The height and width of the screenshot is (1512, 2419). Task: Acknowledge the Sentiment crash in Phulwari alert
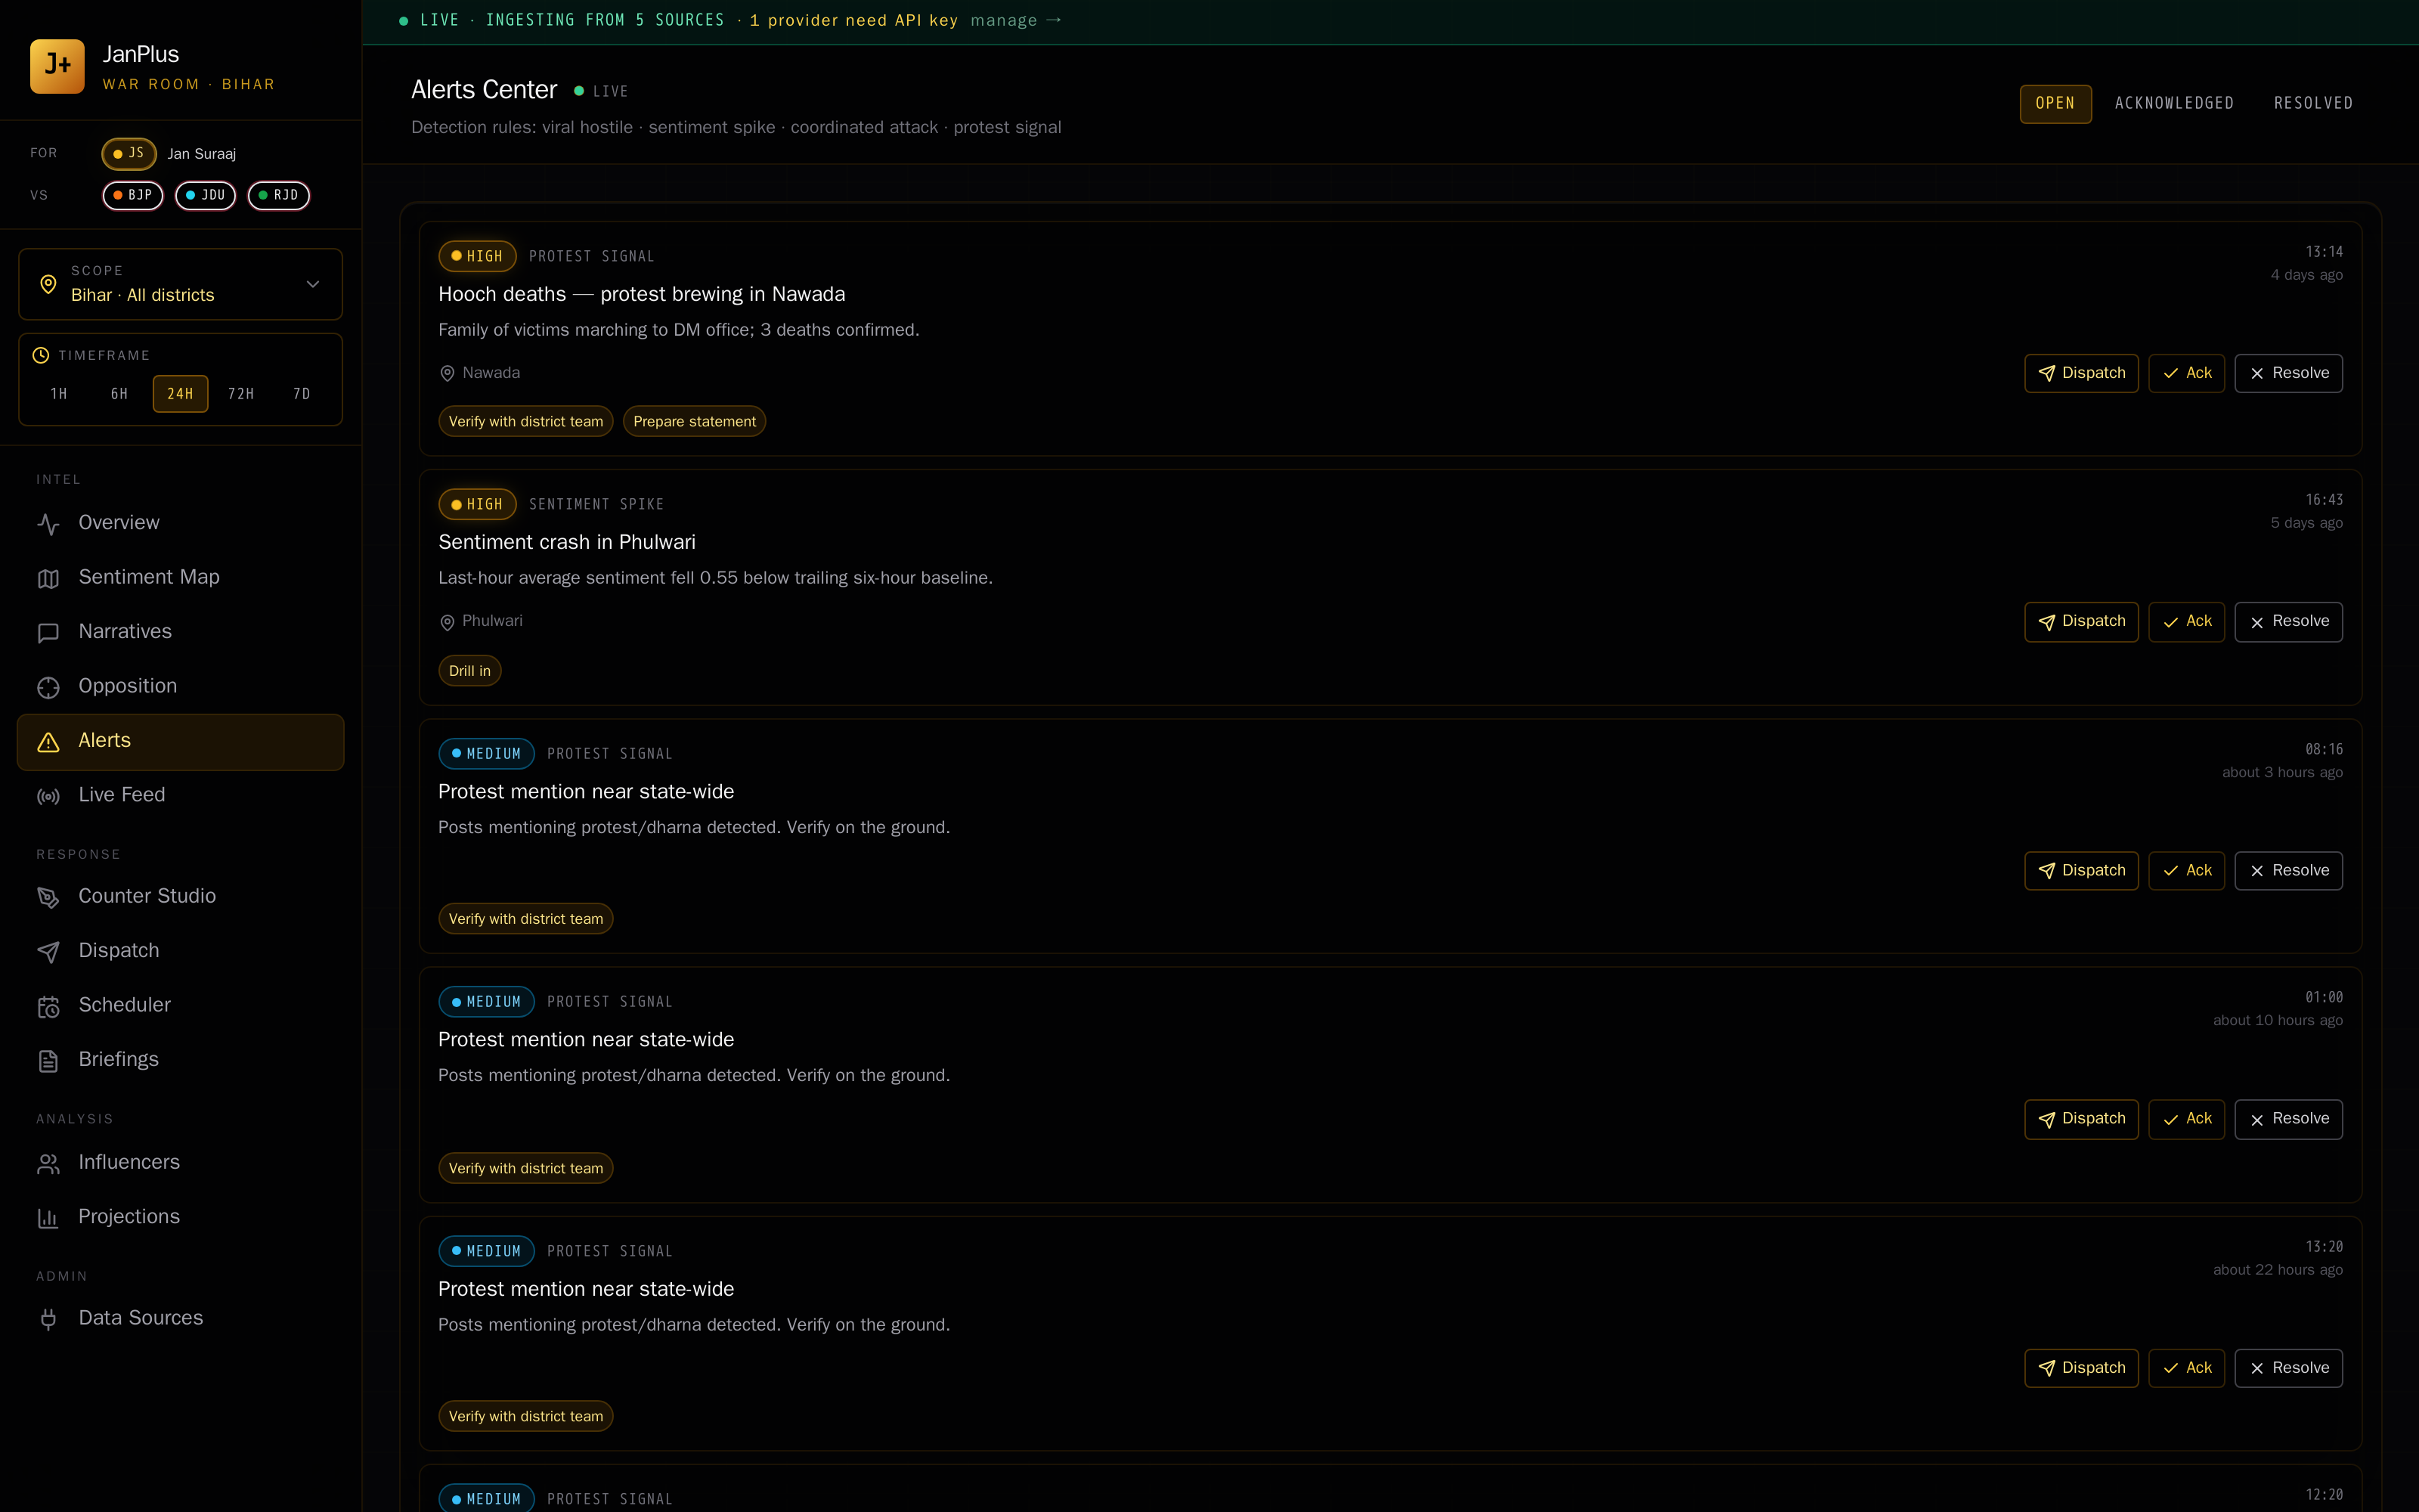pos(2186,622)
